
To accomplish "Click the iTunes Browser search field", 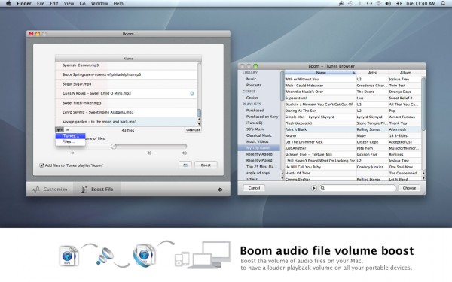I will (x=358, y=188).
